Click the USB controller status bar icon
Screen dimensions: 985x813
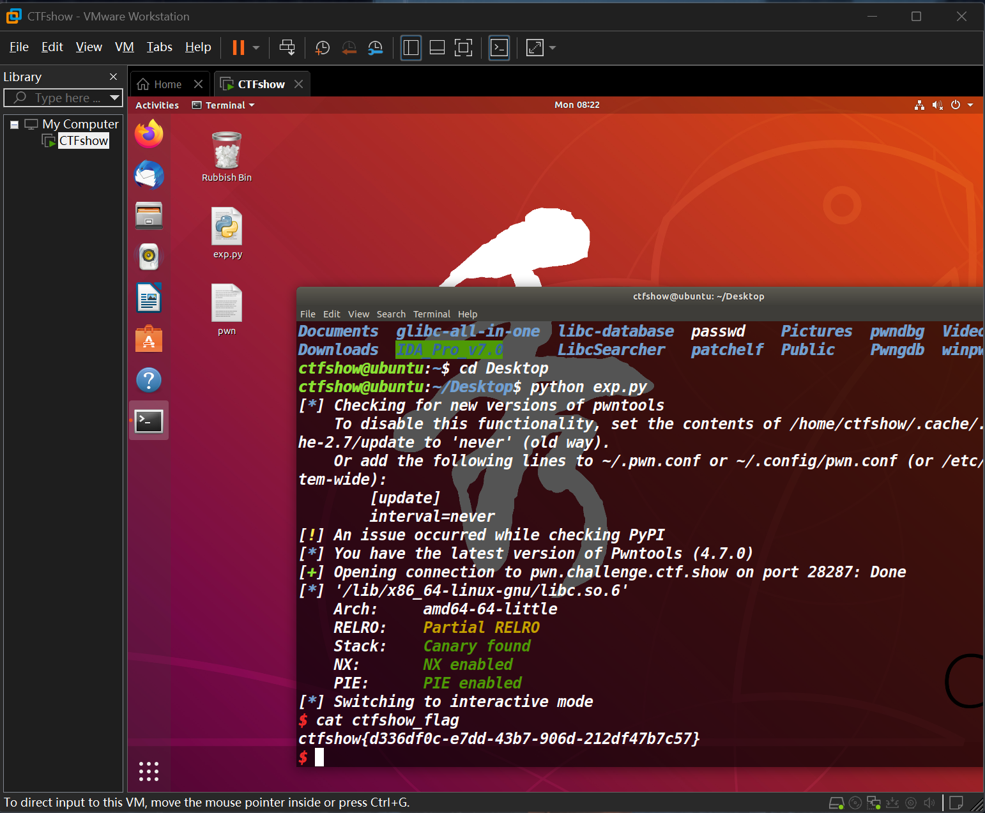coord(892,803)
